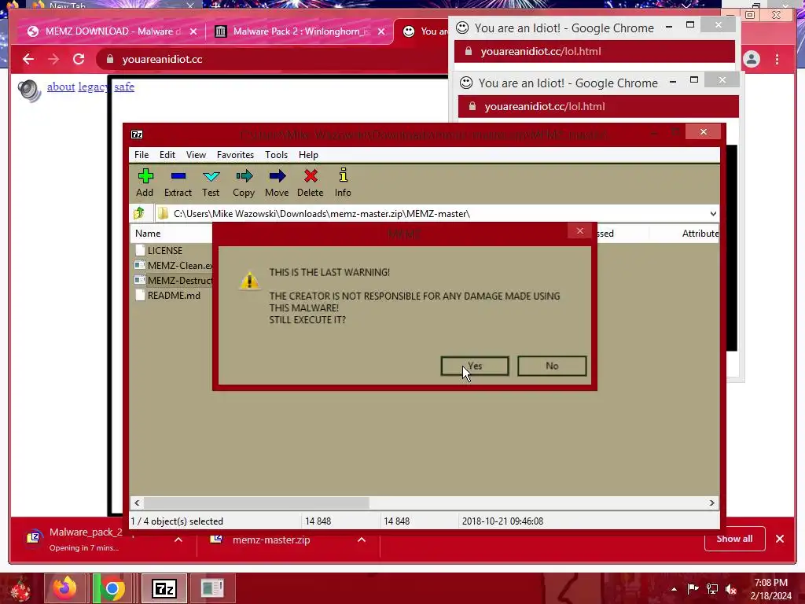Close the MEMZ DOWNLOAD tab
This screenshot has height=604, width=805.
[193, 31]
